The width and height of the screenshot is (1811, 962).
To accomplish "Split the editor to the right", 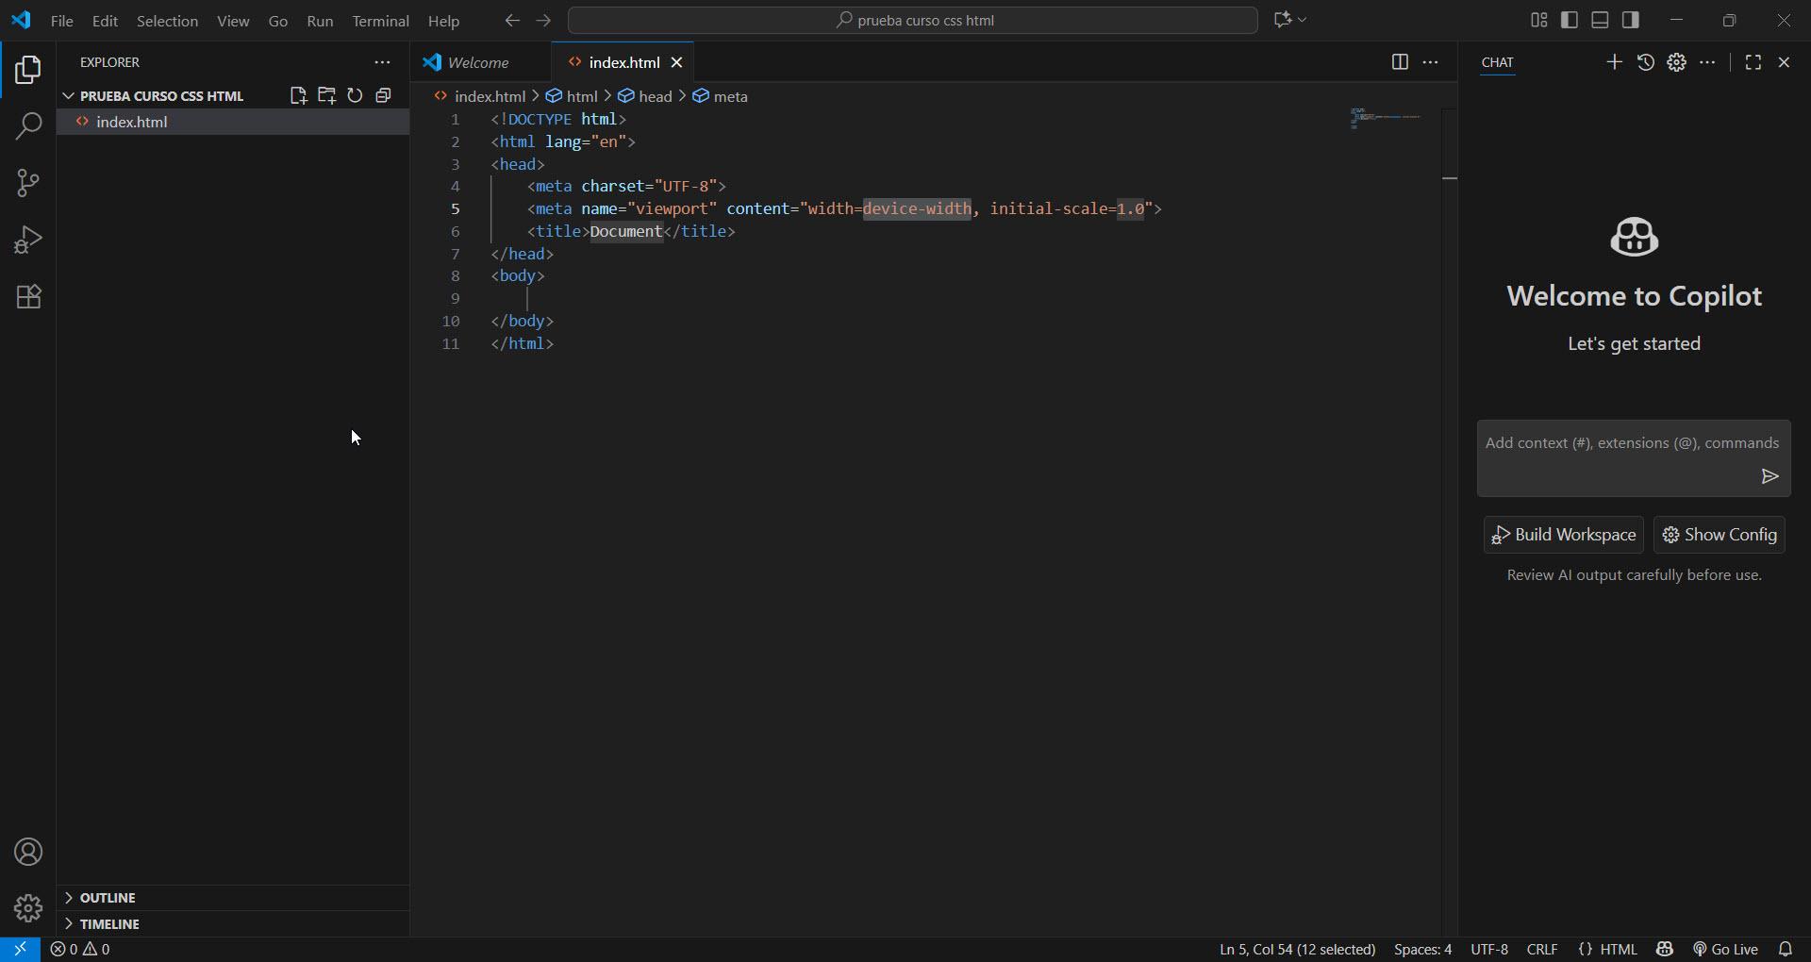I will pyautogui.click(x=1400, y=62).
